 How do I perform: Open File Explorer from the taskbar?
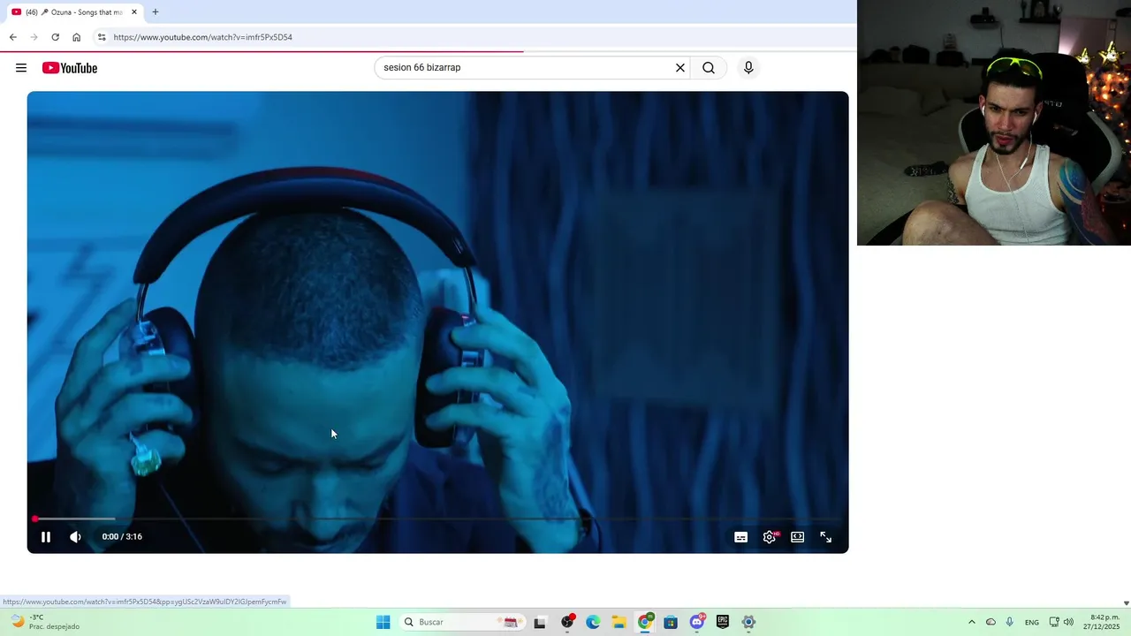pyautogui.click(x=619, y=622)
